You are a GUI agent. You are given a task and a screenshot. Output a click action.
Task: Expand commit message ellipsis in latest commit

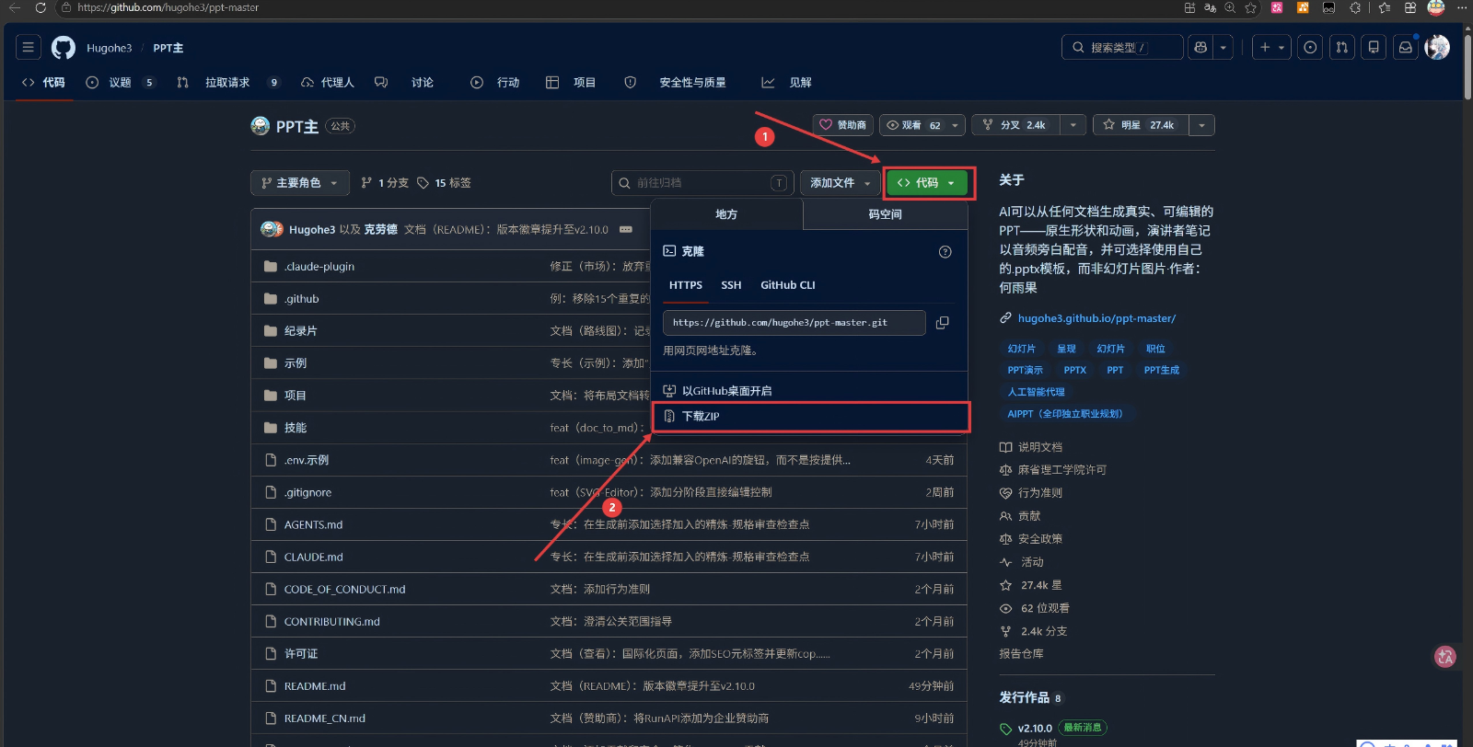click(x=626, y=229)
